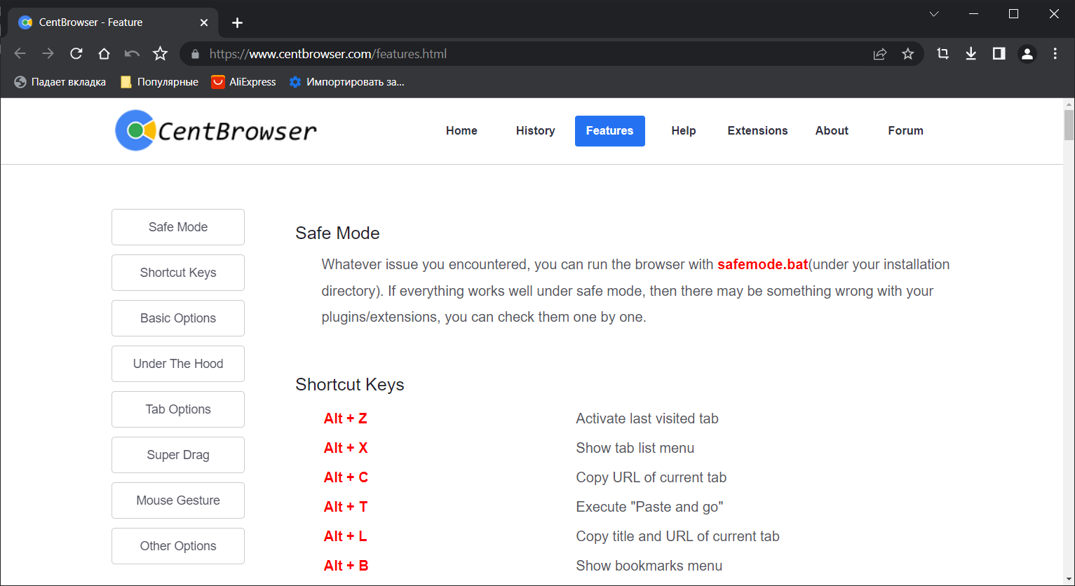This screenshot has width=1075, height=586.
Task: Click "Show tab list menu" description
Action: [x=635, y=448]
